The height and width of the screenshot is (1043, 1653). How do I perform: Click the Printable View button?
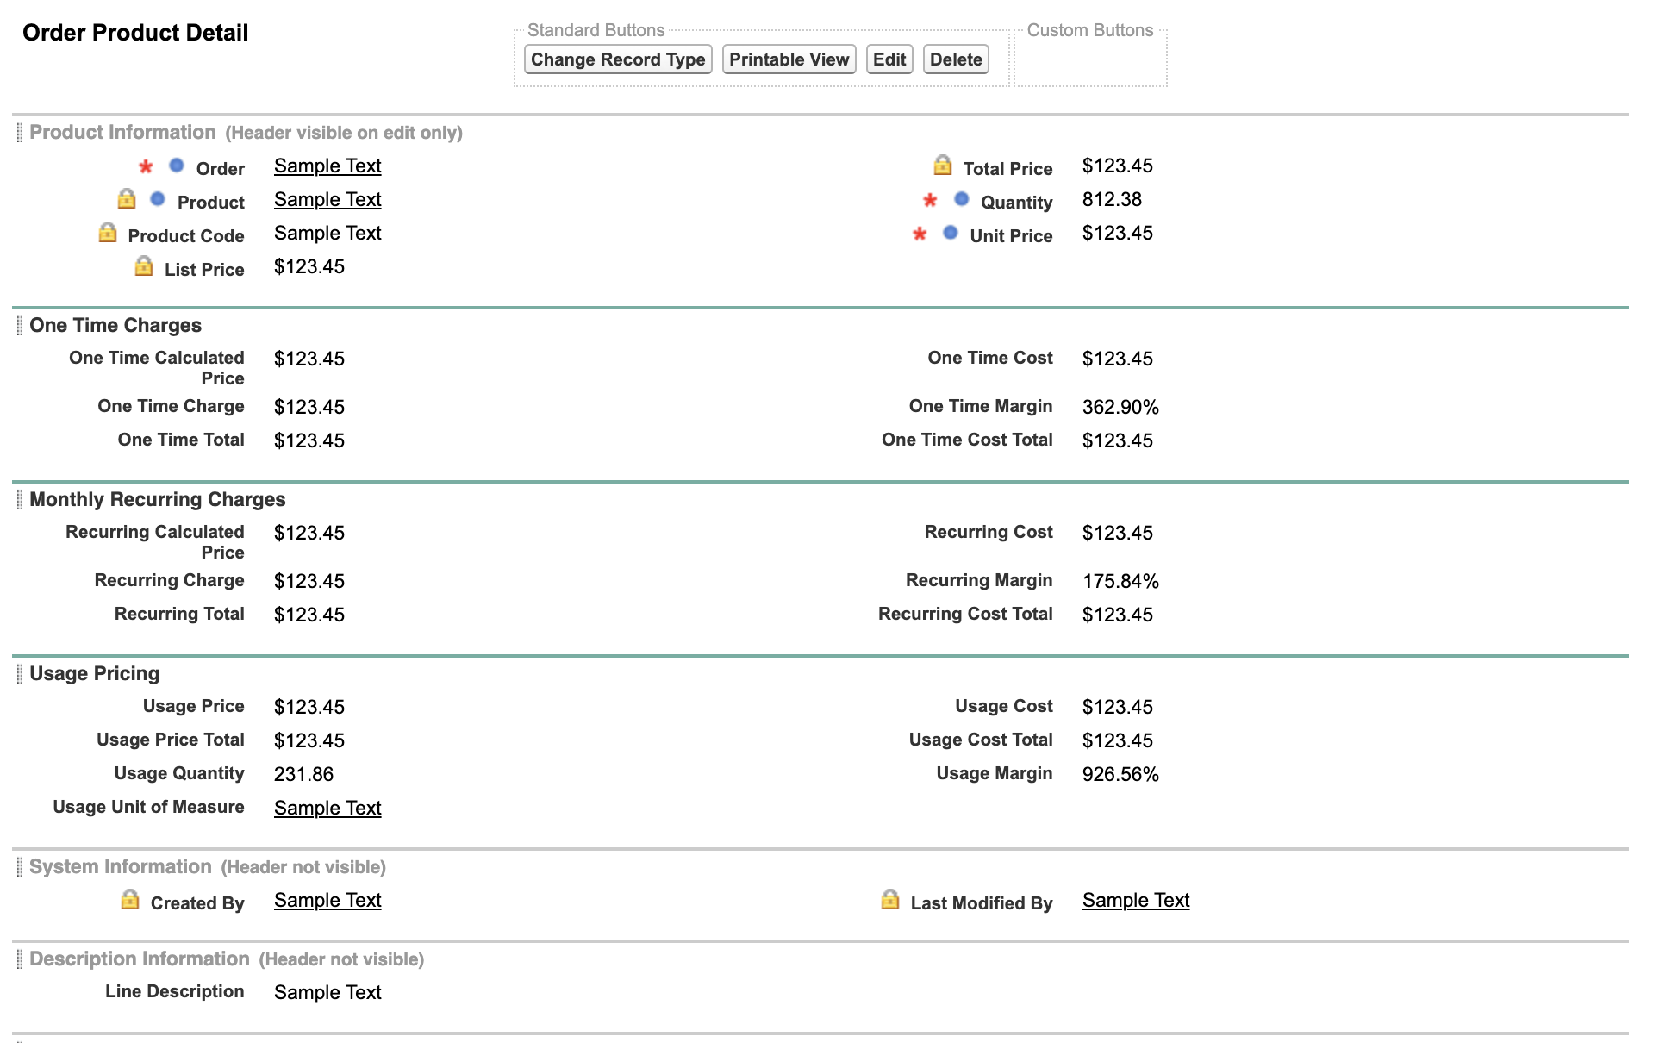(789, 59)
